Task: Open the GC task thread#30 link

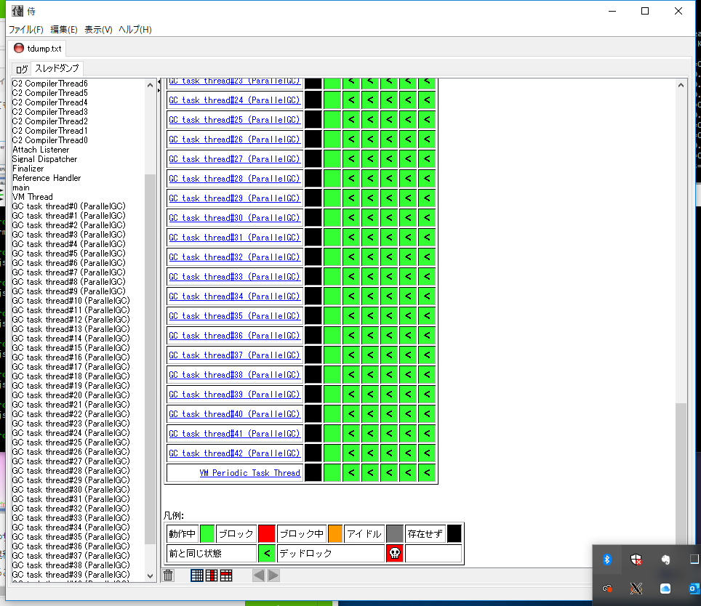Action: click(234, 218)
